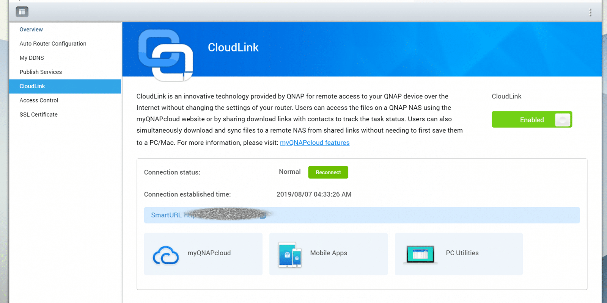This screenshot has width=607, height=303.
Task: Click the myQNAPcloud cloud icon
Action: click(166, 255)
